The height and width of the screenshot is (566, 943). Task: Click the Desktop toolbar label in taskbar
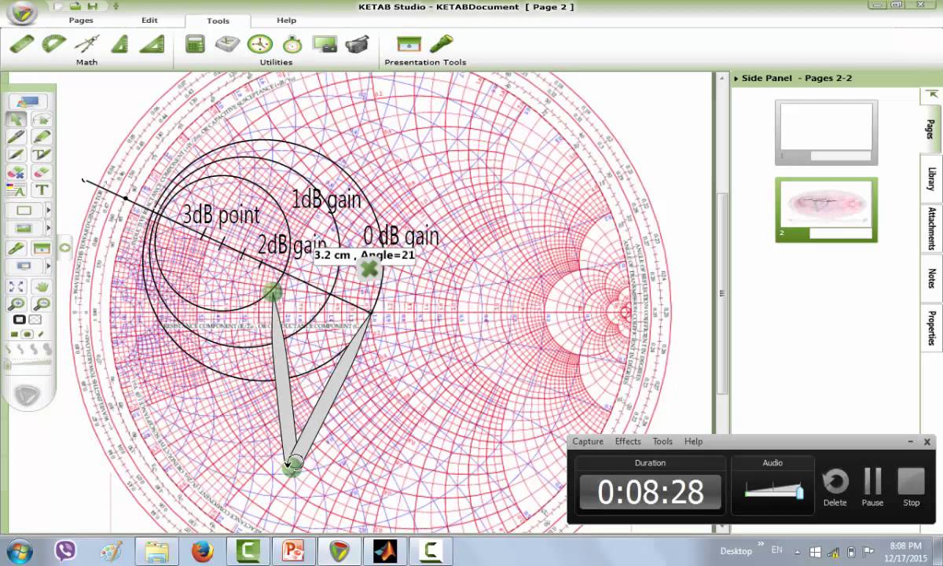tap(736, 551)
